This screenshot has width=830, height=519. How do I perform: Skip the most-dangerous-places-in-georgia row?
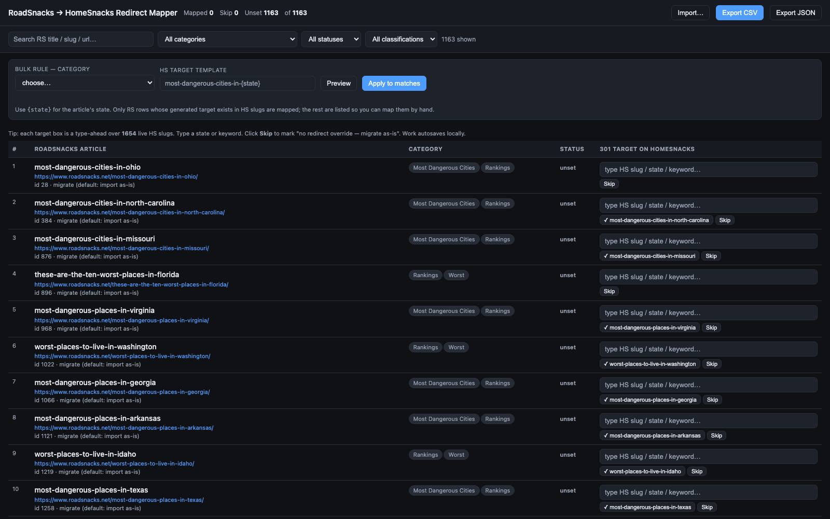point(713,400)
